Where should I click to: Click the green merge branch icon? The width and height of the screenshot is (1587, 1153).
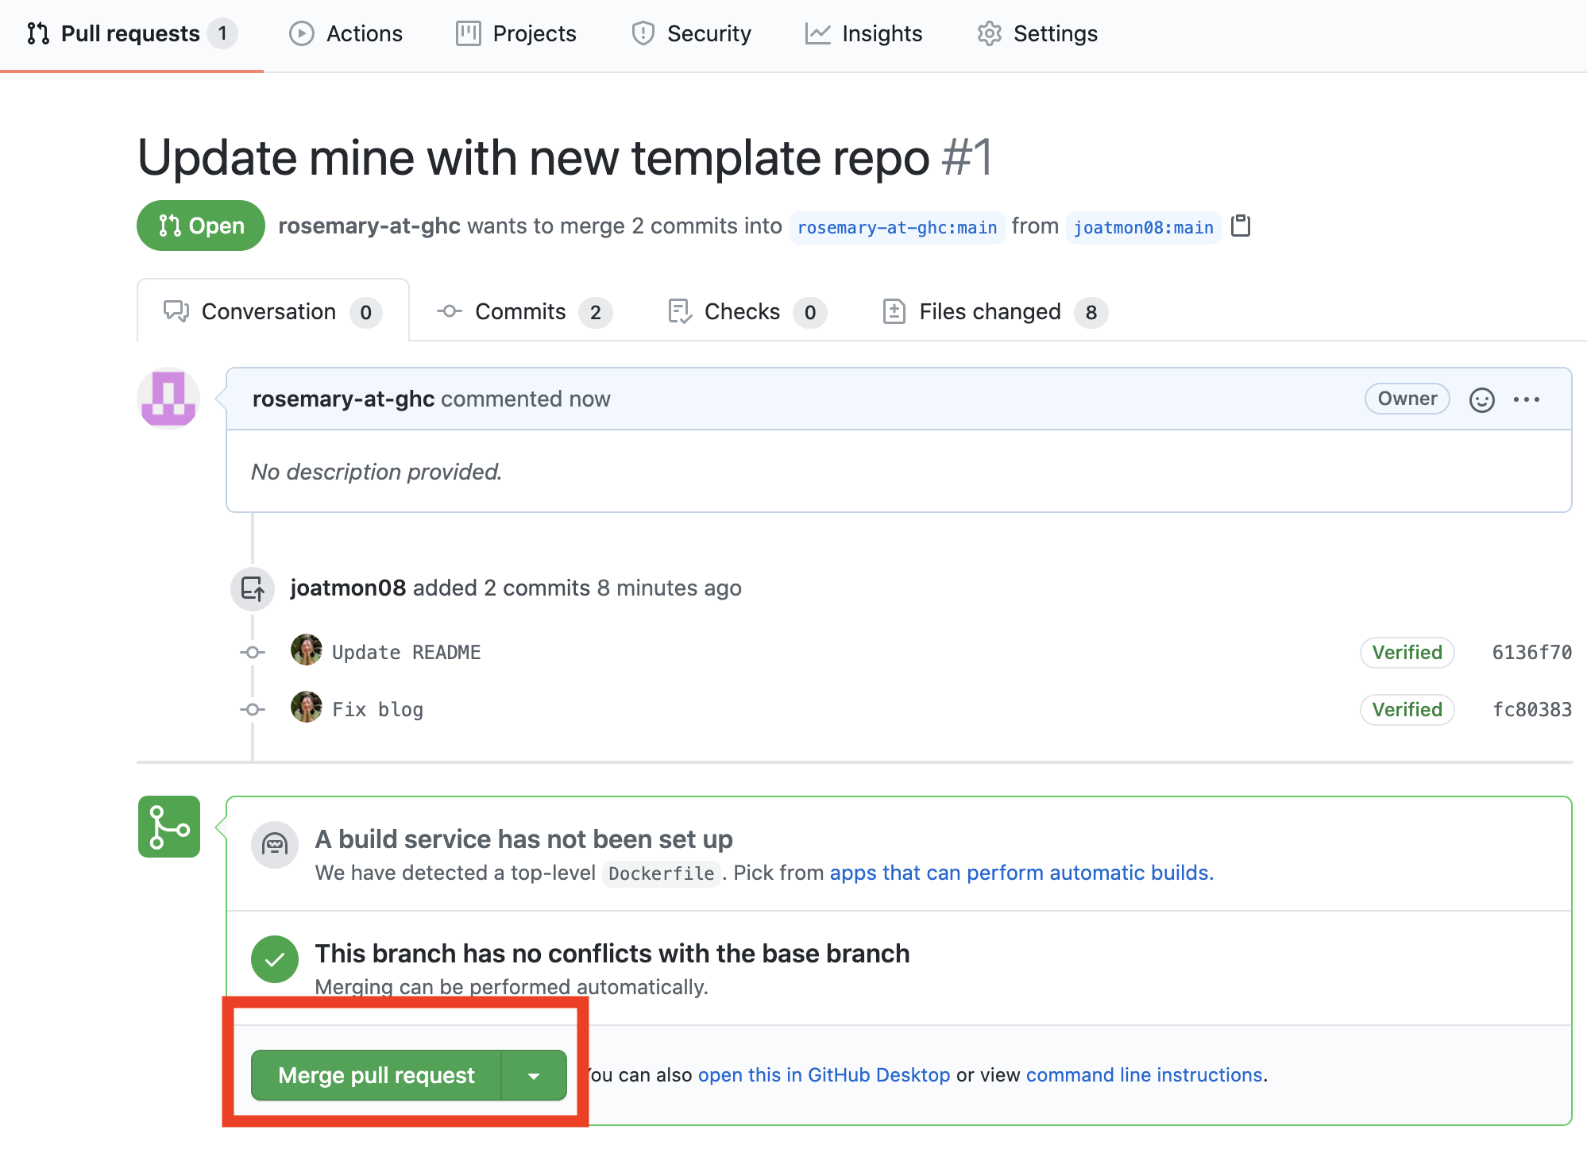pyautogui.click(x=168, y=827)
